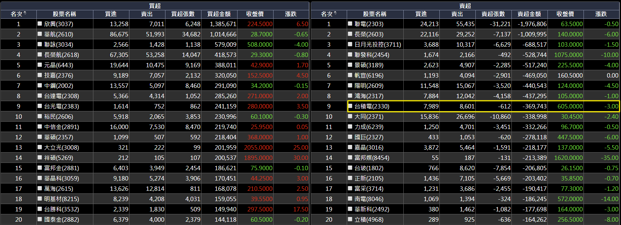The height and width of the screenshot is (225, 621).
Task: Click the sort arrow on 賣超 table's 名次
Action: point(335,13)
